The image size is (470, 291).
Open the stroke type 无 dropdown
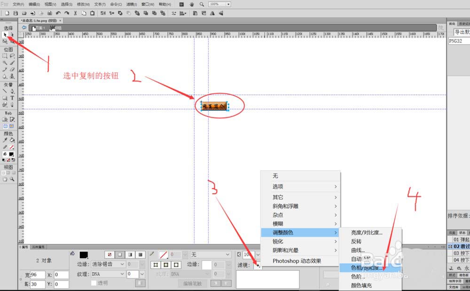211,254
